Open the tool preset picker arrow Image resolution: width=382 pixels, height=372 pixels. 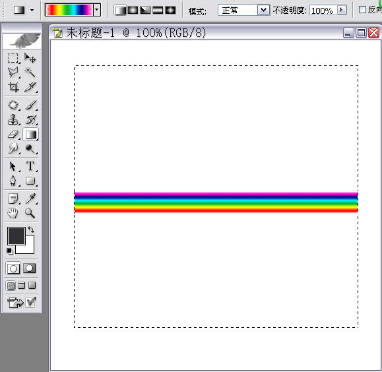pyautogui.click(x=32, y=11)
